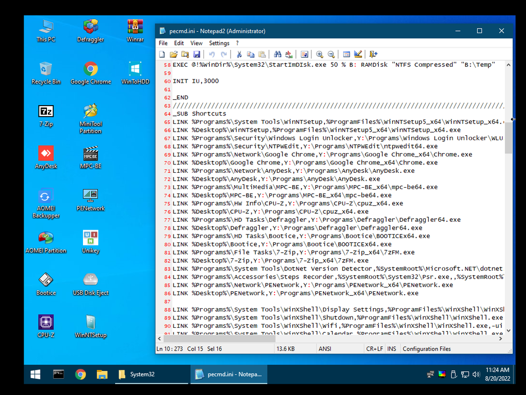This screenshot has width=526, height=395.
Task: Select the AOMEI Backupper desktop icon
Action: tap(46, 203)
